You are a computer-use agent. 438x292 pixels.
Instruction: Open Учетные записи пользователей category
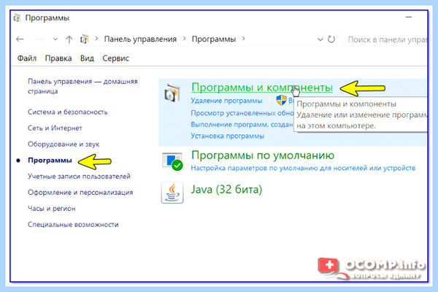point(79,177)
